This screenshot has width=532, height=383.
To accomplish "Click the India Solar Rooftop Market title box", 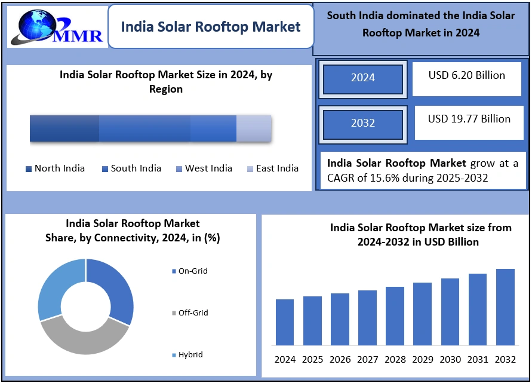I will [x=211, y=27].
